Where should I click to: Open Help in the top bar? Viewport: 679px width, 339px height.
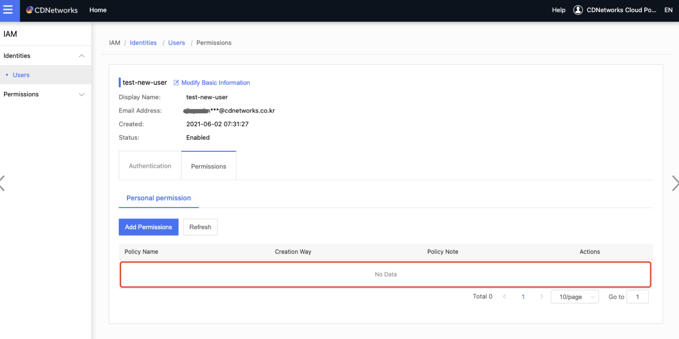[x=558, y=10]
